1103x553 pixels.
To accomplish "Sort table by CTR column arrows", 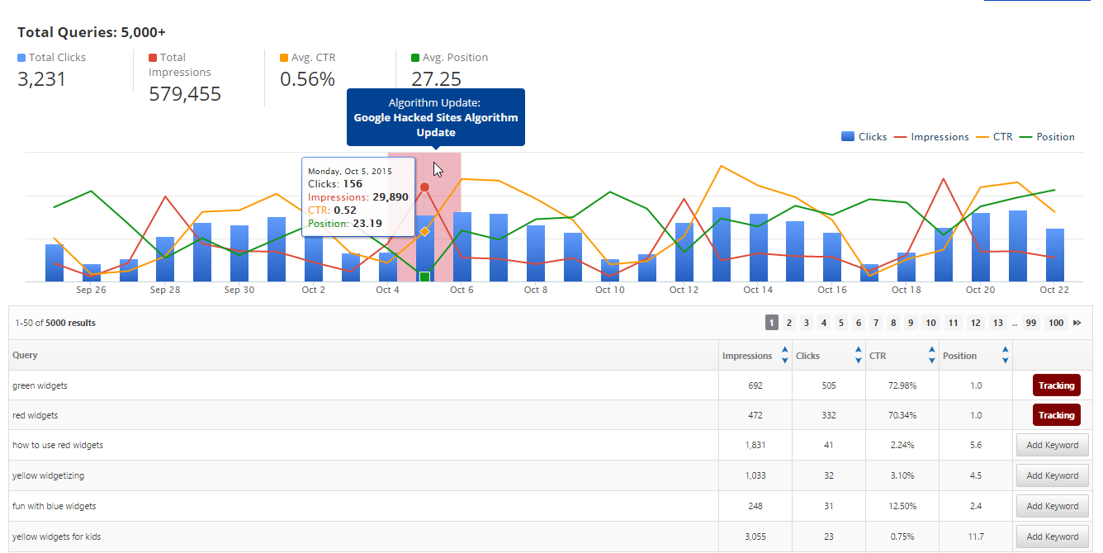I will click(931, 355).
